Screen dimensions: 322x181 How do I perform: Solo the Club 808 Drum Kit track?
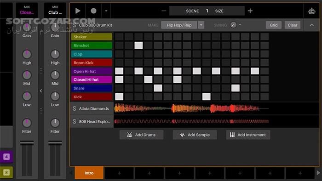[75, 25]
